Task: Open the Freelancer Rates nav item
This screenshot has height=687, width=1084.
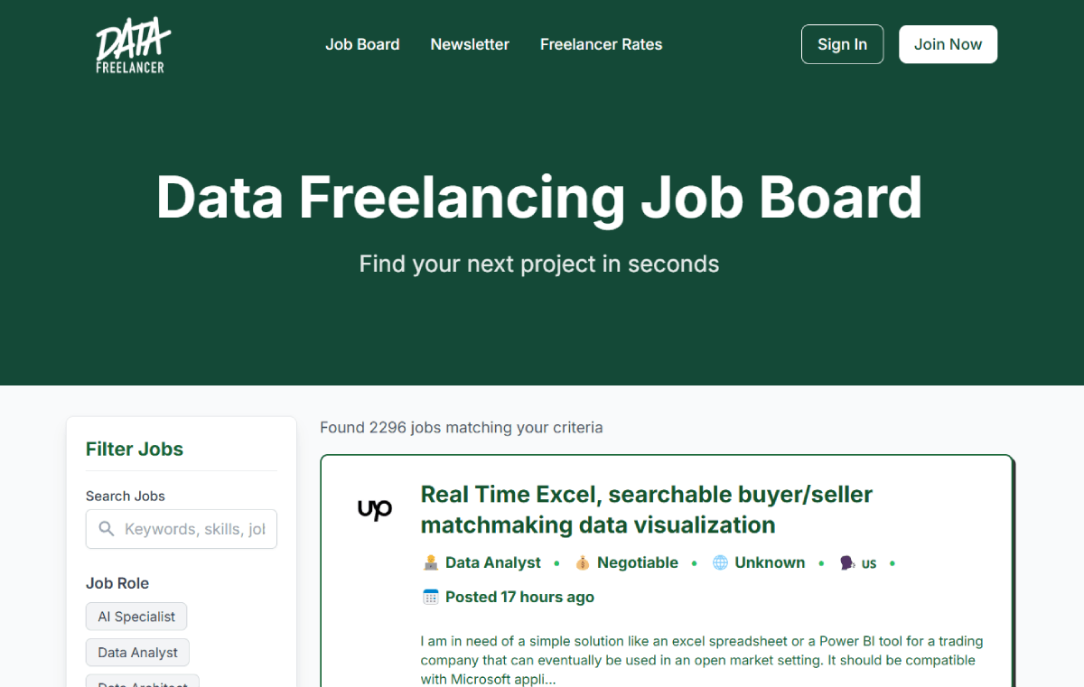Action: coord(601,44)
